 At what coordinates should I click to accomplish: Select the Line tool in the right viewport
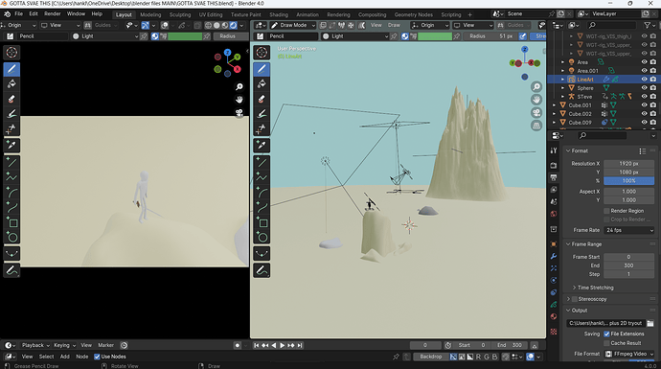tap(262, 163)
